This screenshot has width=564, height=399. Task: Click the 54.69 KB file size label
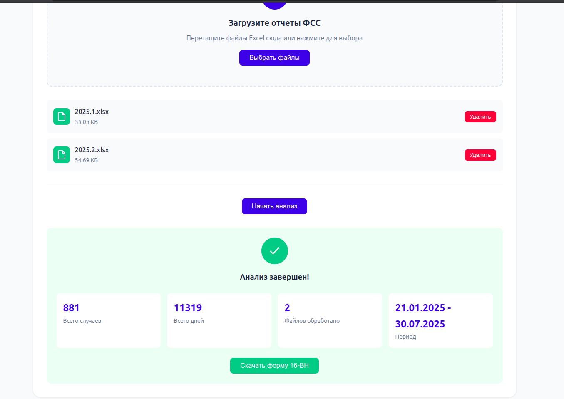(x=86, y=160)
